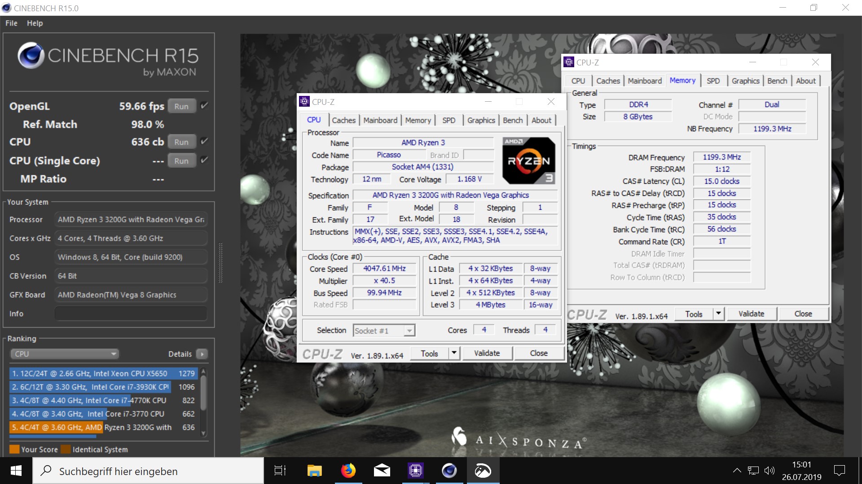Open the Photos app taskbar icon

point(483,471)
